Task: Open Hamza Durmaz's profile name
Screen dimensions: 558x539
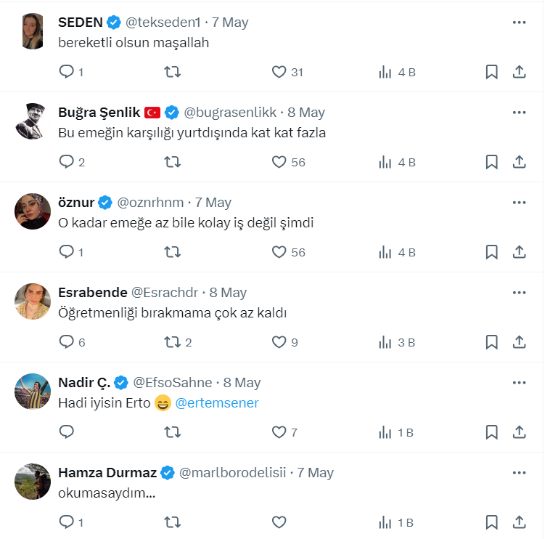Action: click(107, 473)
